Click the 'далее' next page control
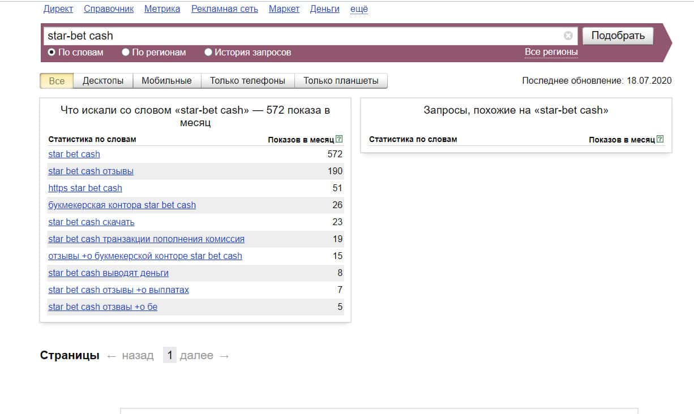The image size is (694, 414). [196, 355]
